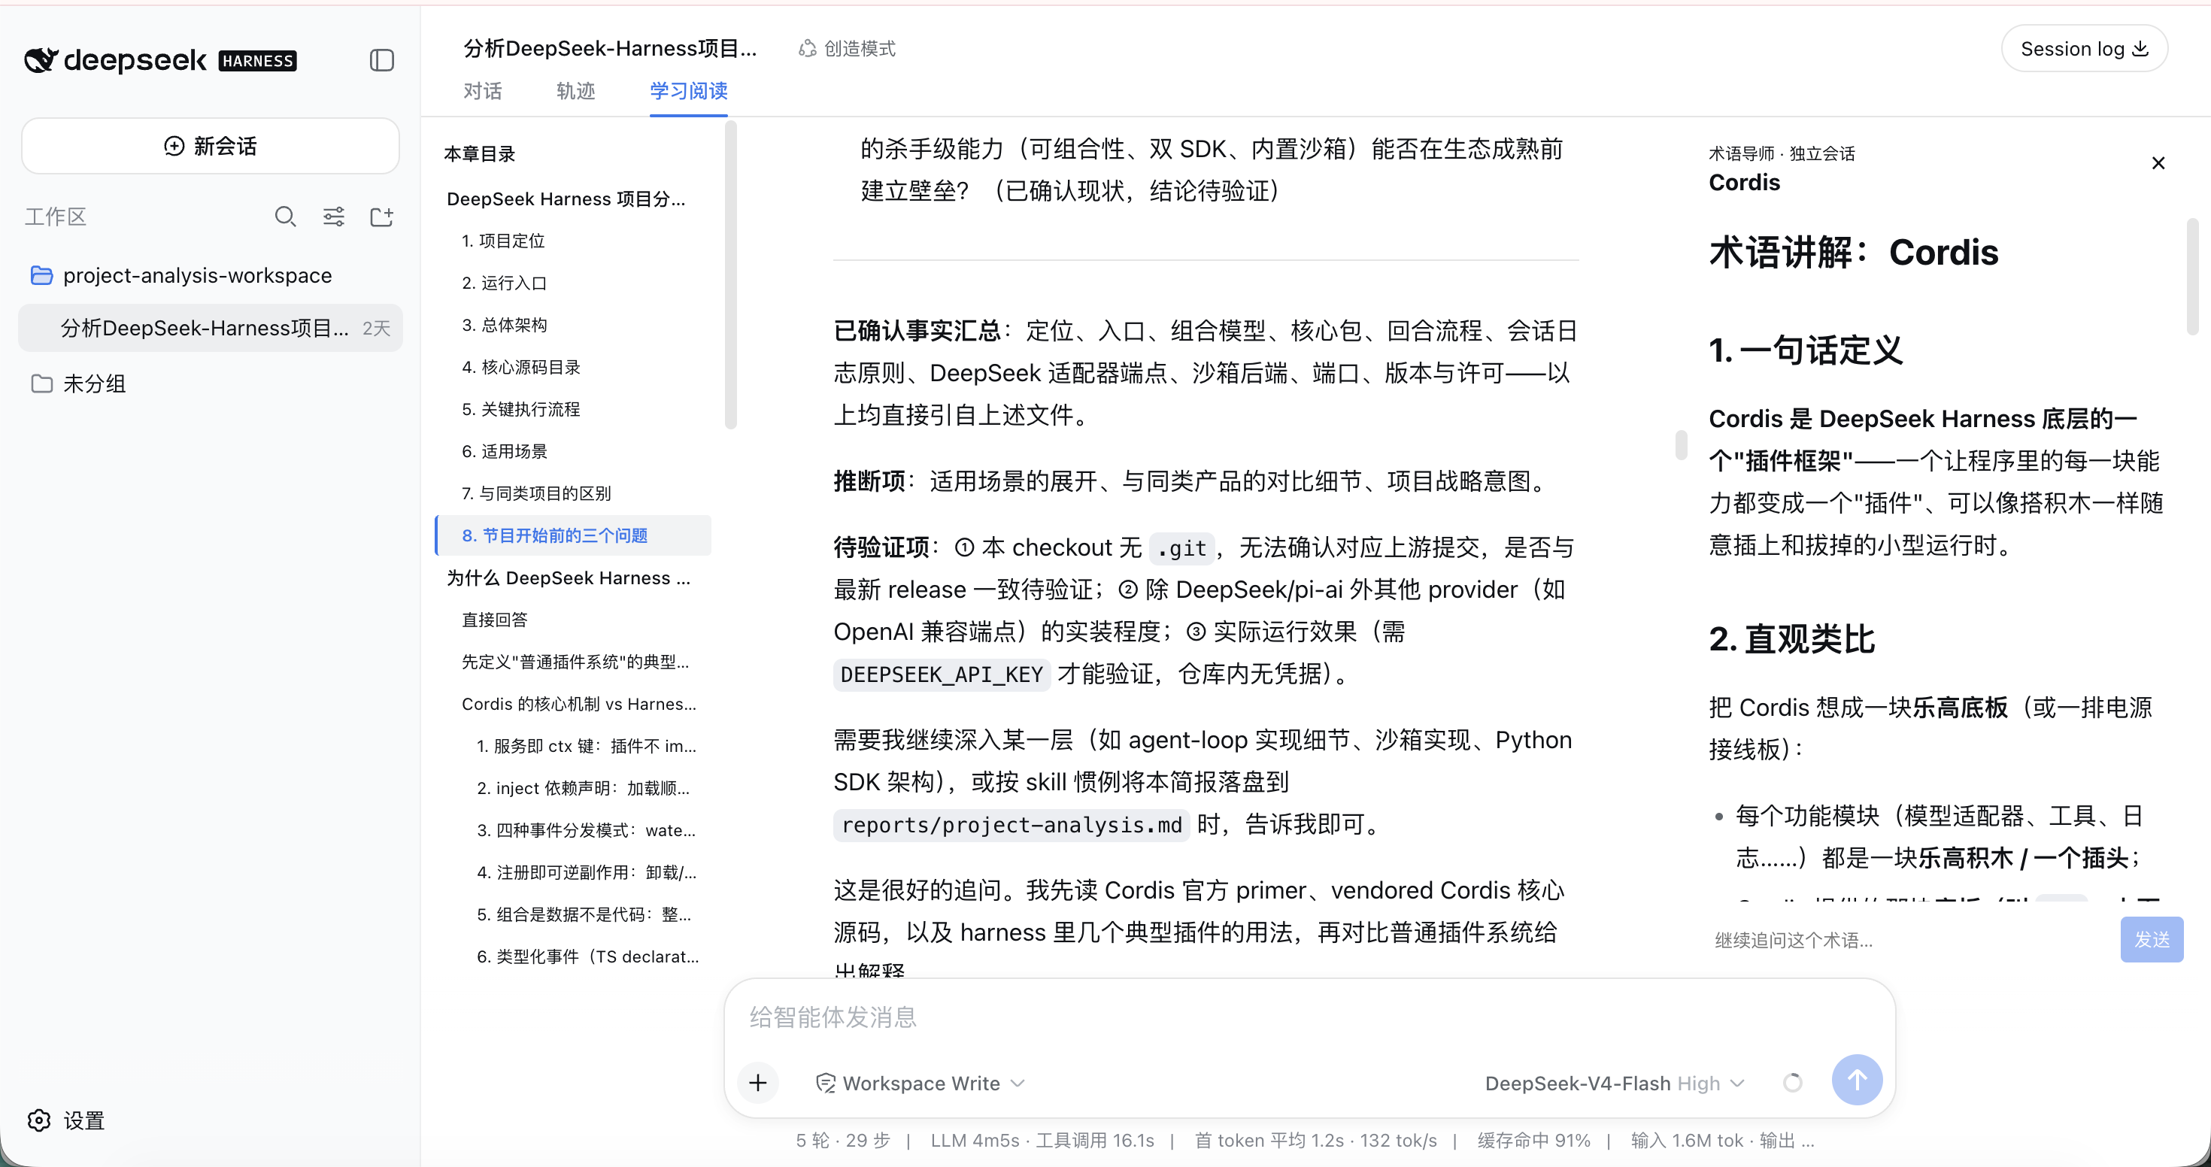This screenshot has width=2211, height=1167.
Task: Click the new folder plus icon
Action: (382, 217)
